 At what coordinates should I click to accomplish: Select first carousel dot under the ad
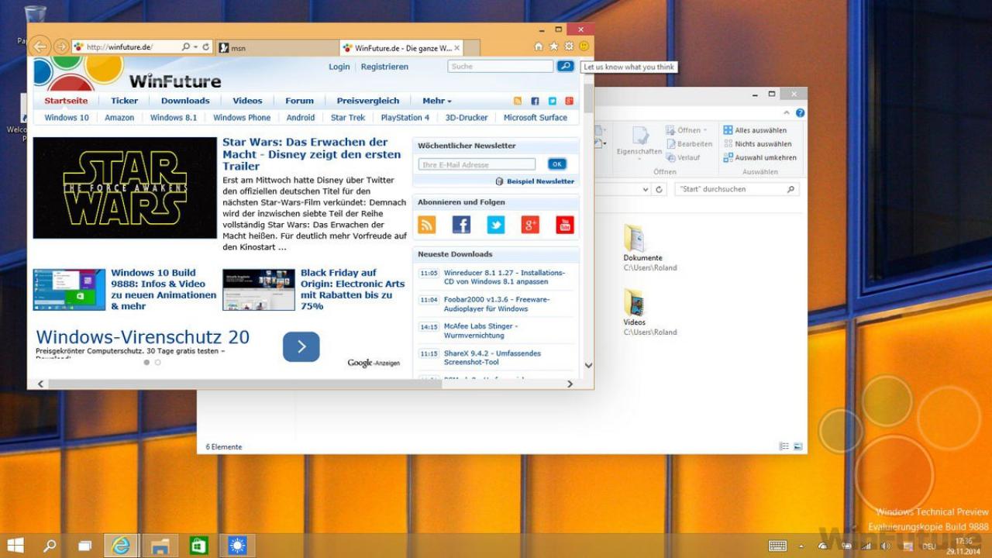click(x=146, y=362)
